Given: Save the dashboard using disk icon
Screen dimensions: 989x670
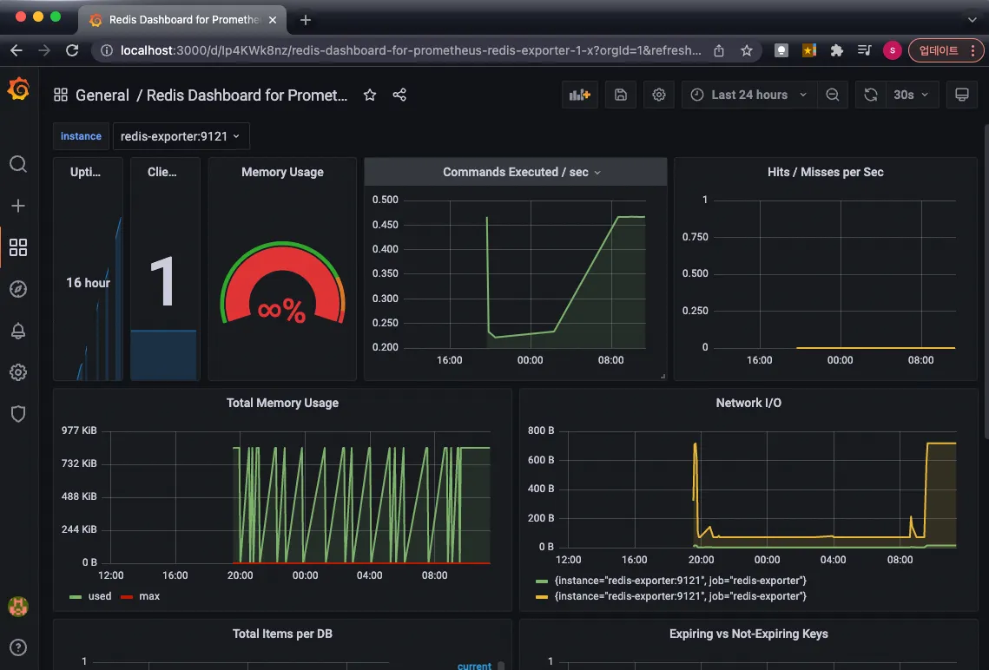Looking at the screenshot, I should pyautogui.click(x=621, y=95).
